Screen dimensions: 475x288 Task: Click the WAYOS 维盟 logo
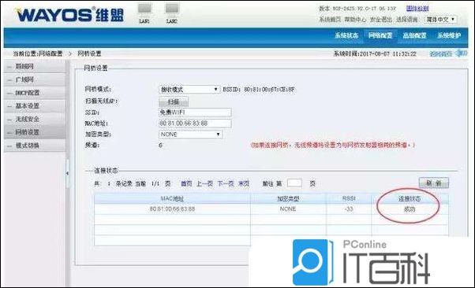(x=70, y=14)
